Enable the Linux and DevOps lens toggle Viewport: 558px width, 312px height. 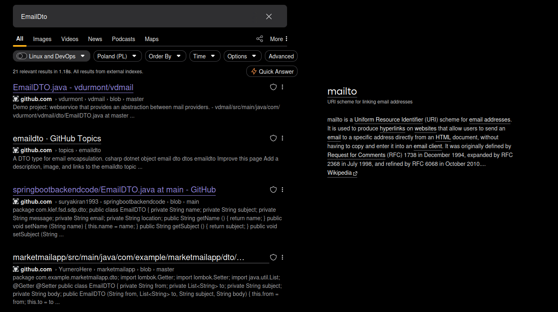(21, 56)
